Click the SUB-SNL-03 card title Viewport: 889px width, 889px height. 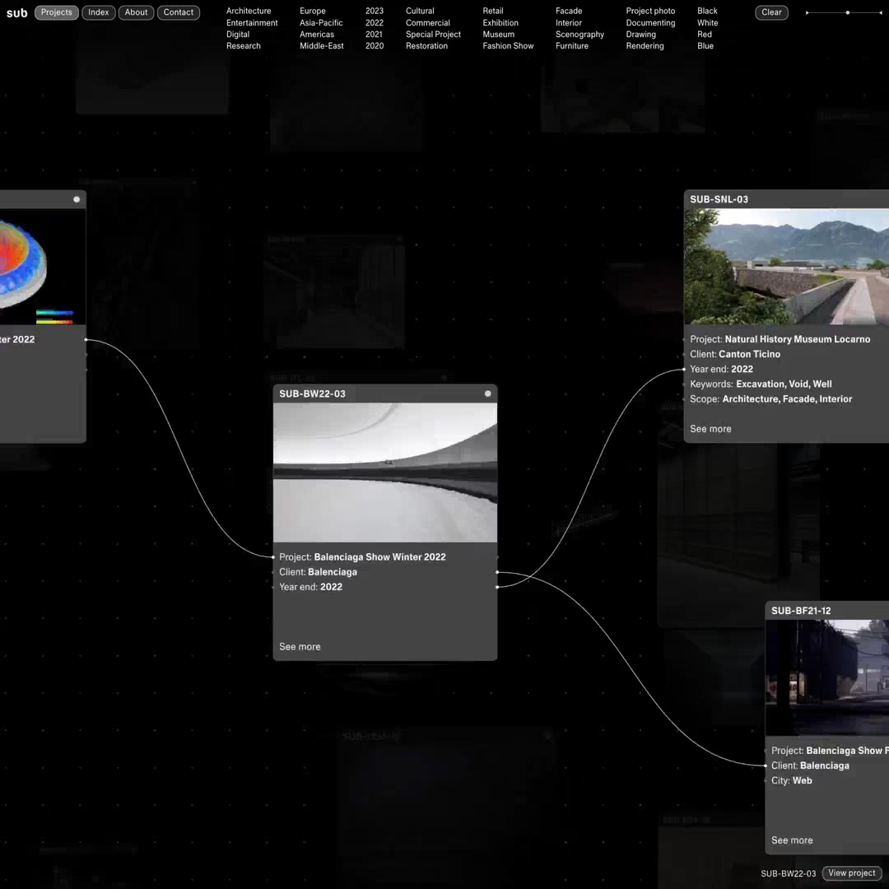click(719, 199)
